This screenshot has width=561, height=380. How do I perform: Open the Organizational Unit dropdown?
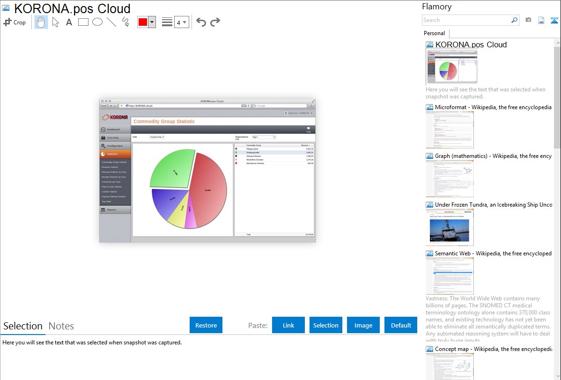coord(264,137)
